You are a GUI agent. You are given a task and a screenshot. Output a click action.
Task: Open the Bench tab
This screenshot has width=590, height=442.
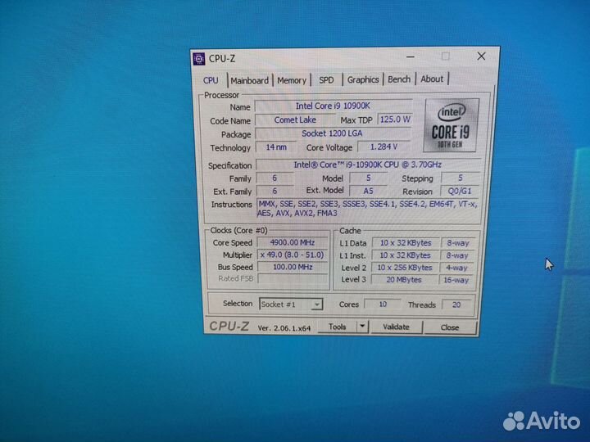click(399, 79)
